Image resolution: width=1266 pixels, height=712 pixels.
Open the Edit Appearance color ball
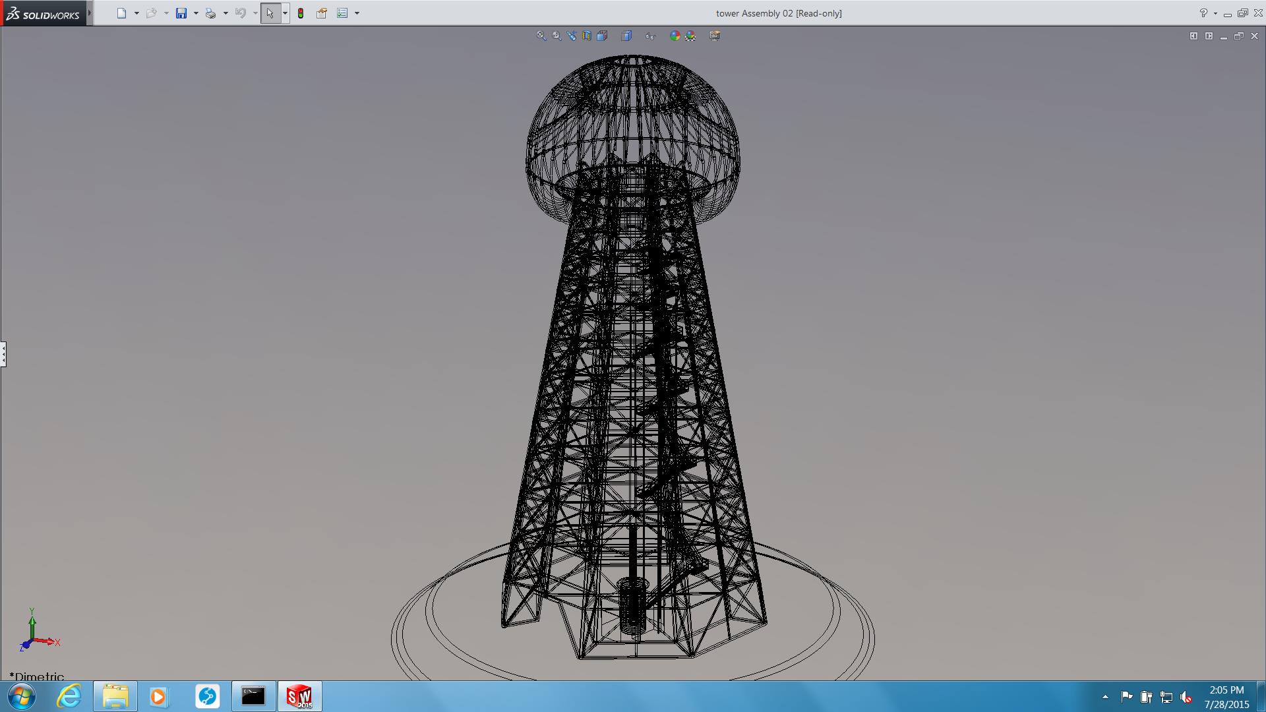(x=675, y=36)
